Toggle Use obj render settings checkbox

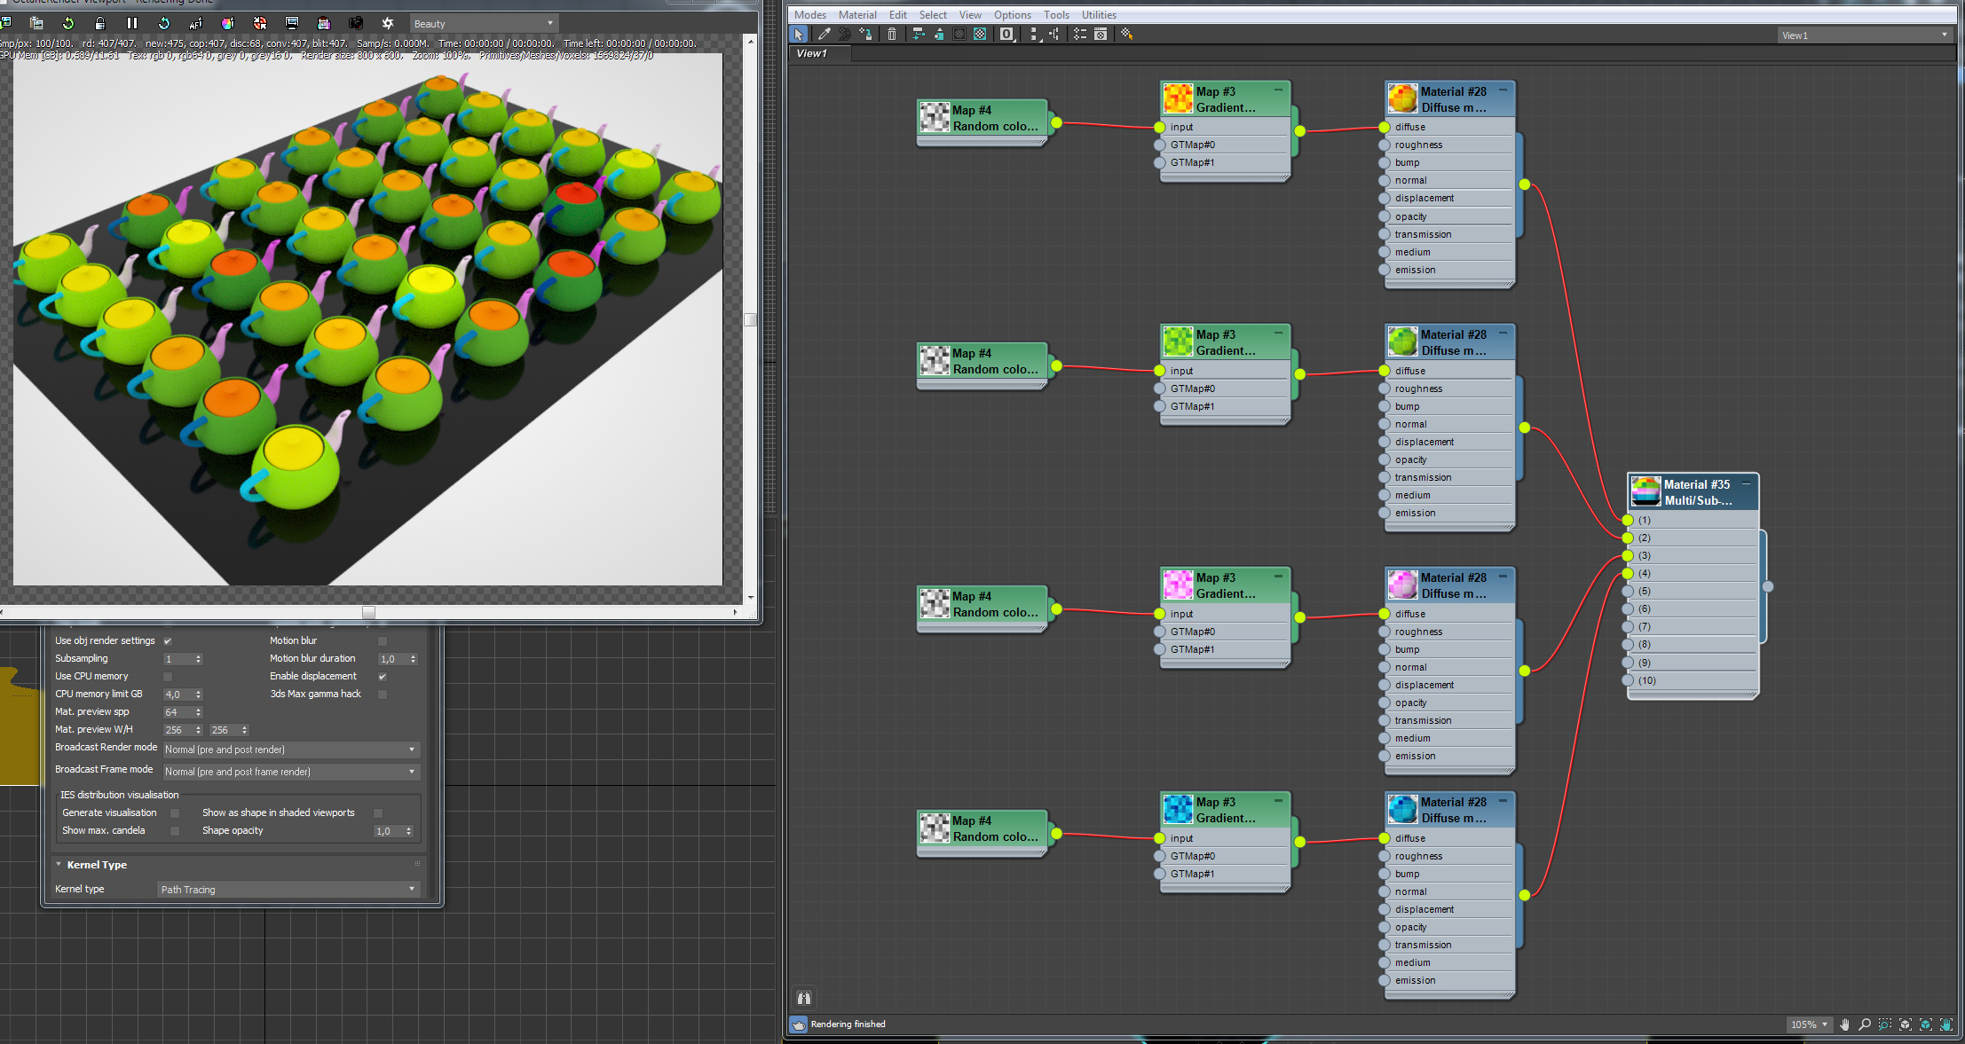[x=168, y=640]
